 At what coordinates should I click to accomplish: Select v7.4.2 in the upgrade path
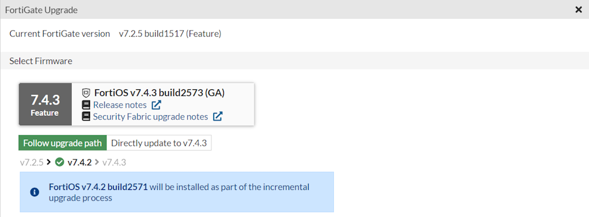click(80, 162)
